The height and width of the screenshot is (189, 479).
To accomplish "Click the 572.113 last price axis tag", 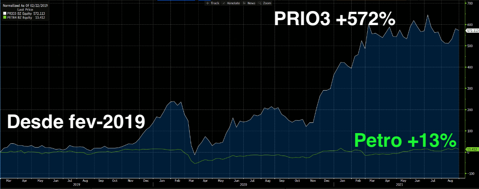I will coord(472,30).
